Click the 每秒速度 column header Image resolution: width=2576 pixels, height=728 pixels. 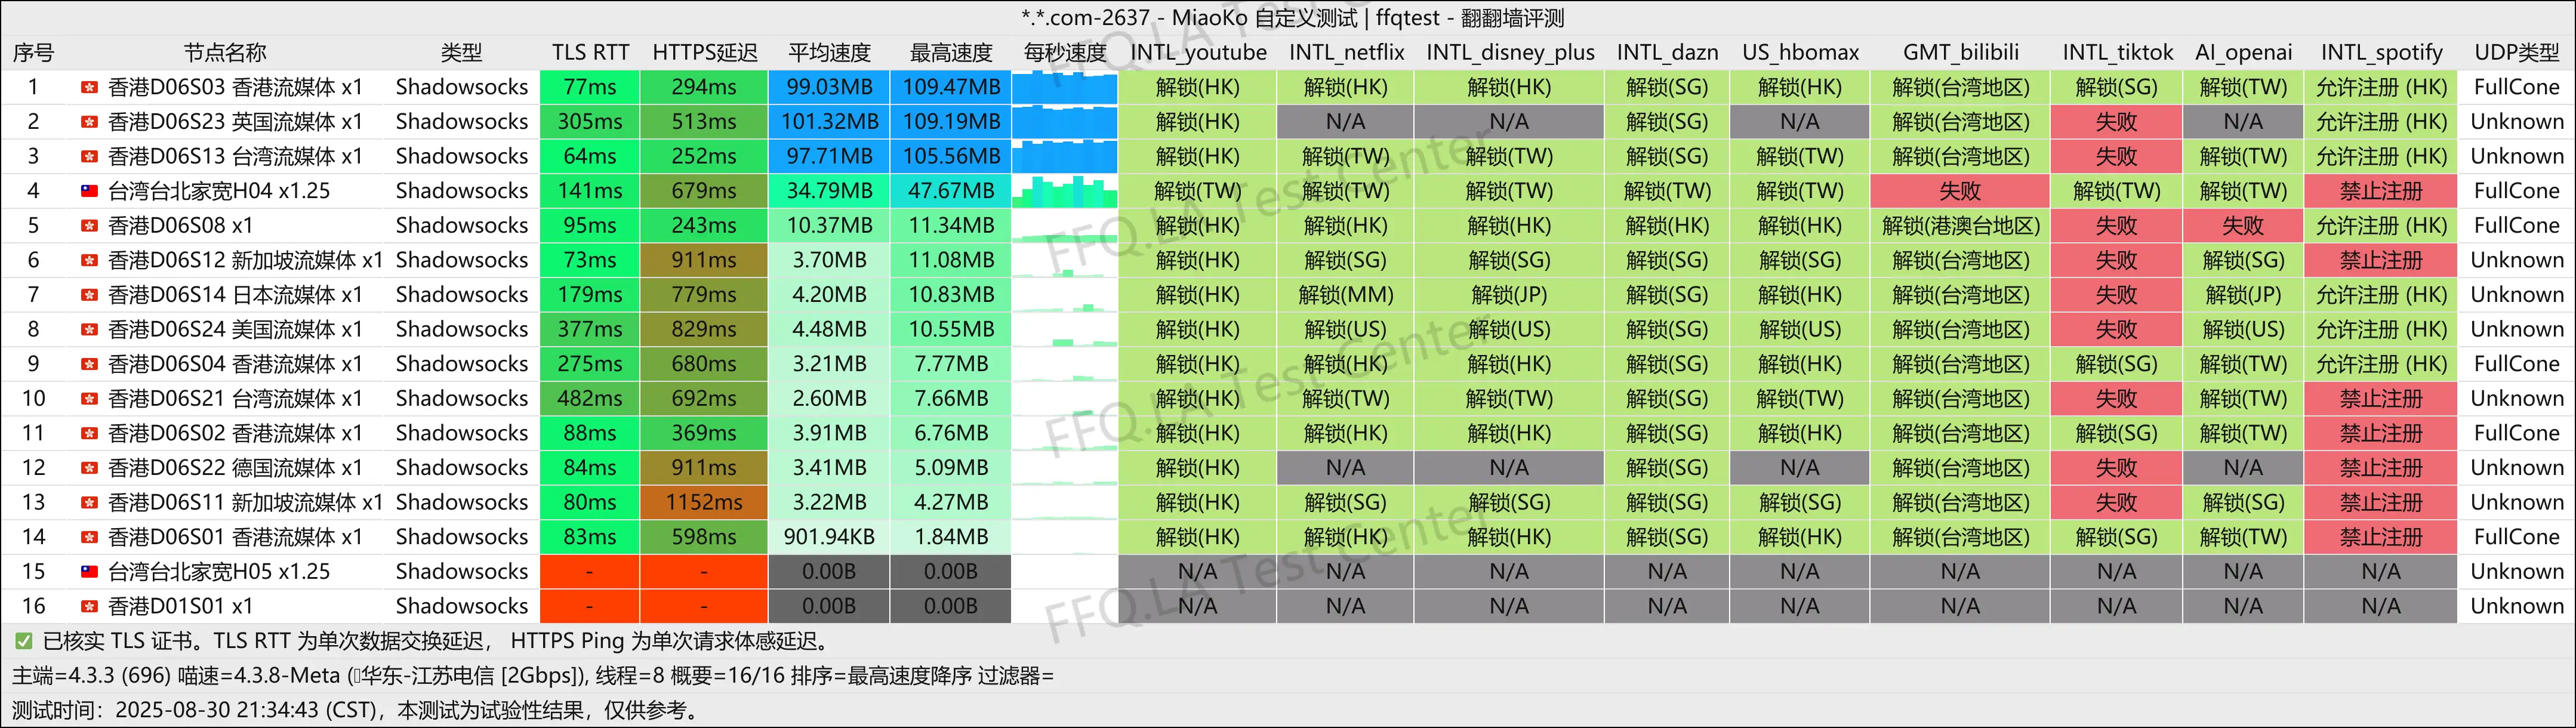click(x=1065, y=53)
